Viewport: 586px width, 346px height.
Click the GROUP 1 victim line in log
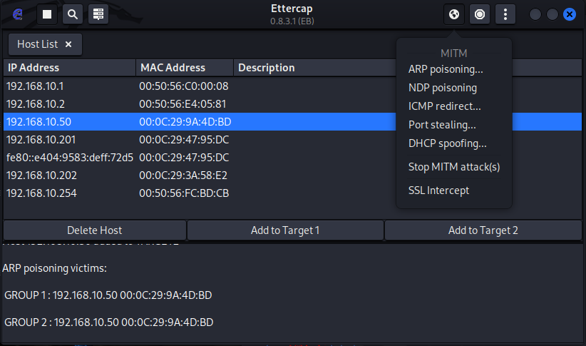(108, 295)
